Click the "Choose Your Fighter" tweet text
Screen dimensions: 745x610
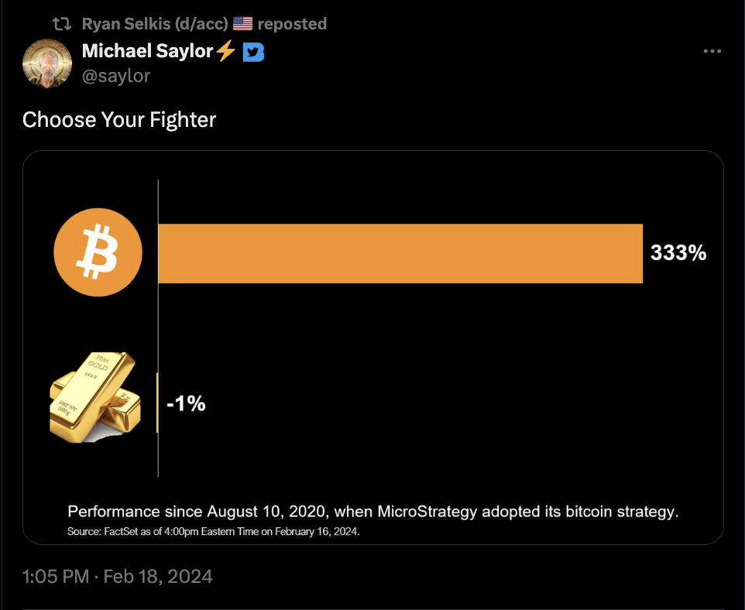[119, 119]
